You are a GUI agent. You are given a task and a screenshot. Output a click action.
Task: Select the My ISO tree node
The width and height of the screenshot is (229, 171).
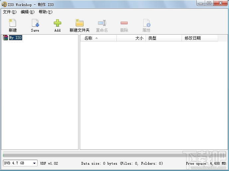(16, 38)
